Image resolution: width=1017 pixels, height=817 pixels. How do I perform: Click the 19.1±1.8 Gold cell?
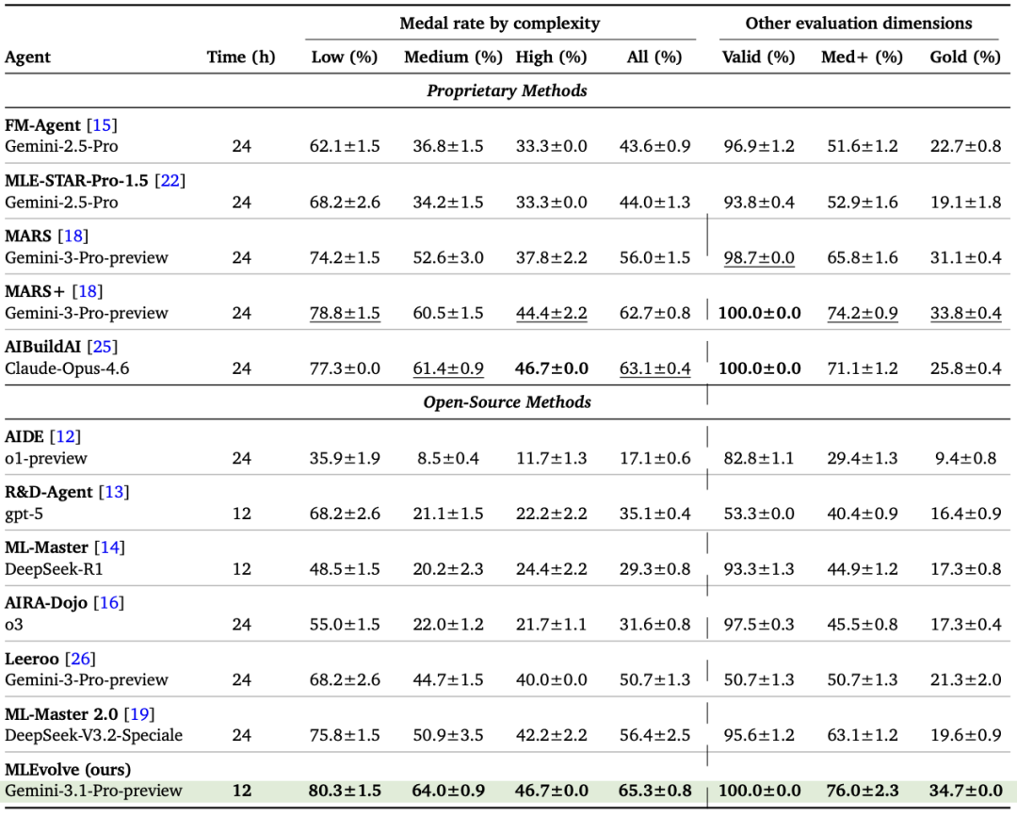[966, 203]
